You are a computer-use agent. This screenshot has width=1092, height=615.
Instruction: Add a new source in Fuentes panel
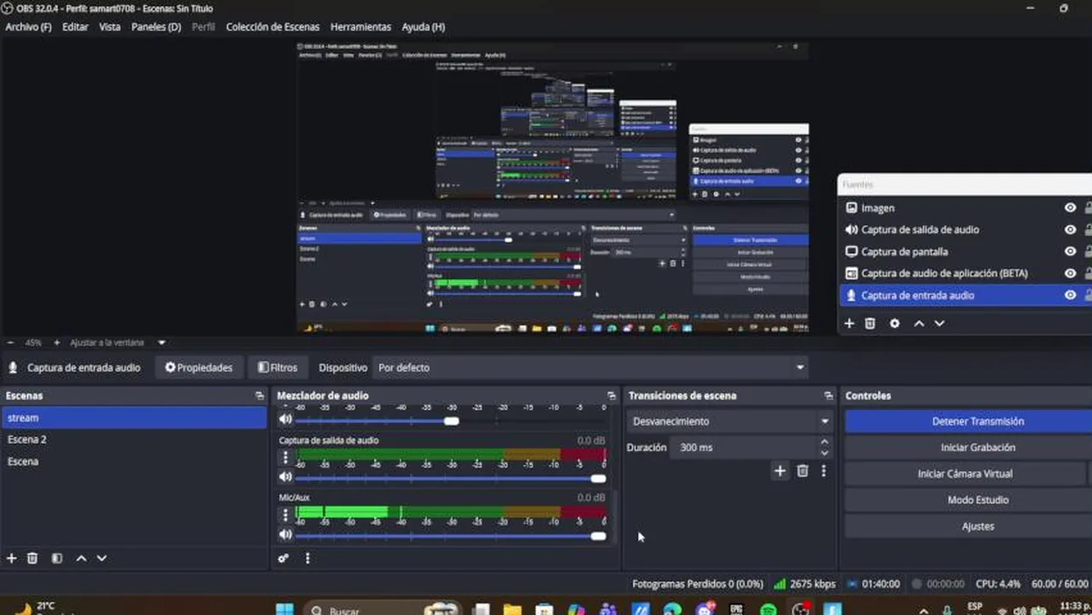(849, 324)
